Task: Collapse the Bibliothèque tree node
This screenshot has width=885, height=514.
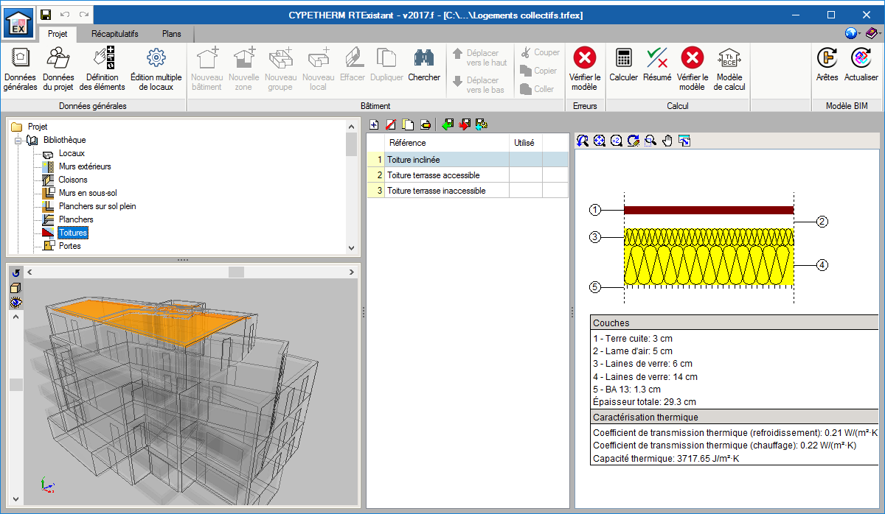Action: click(17, 140)
